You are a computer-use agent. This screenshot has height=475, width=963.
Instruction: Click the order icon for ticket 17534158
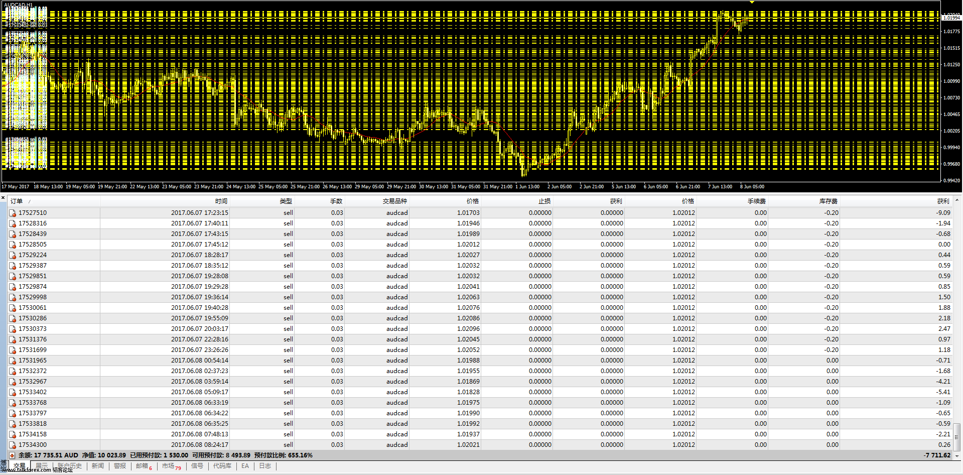click(13, 434)
